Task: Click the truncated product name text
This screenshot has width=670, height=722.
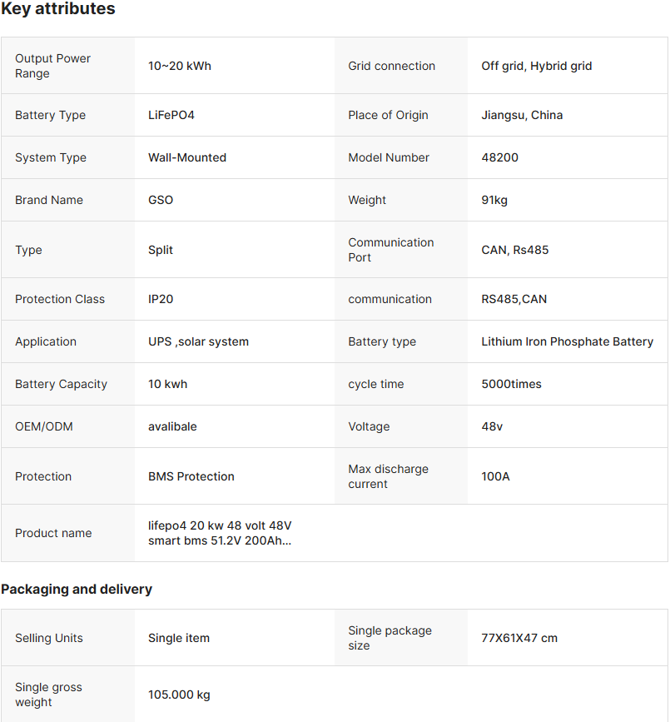Action: click(x=220, y=533)
